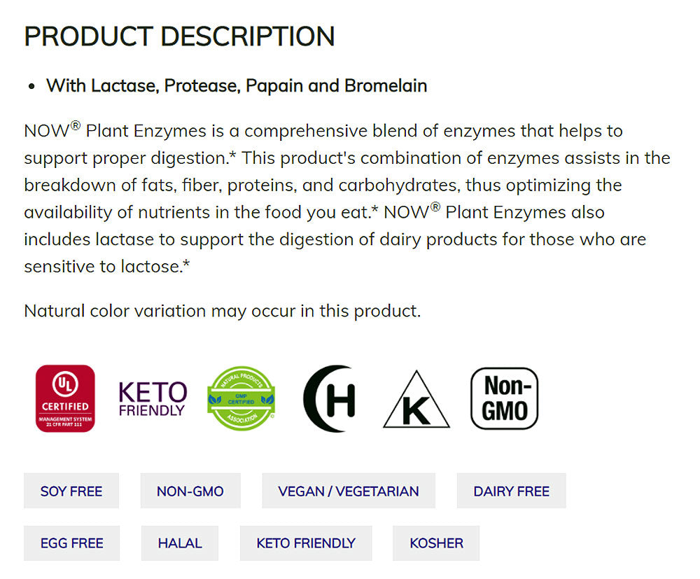Select the NON-GMO text tag button
This screenshot has height=579, width=700.
coord(190,491)
